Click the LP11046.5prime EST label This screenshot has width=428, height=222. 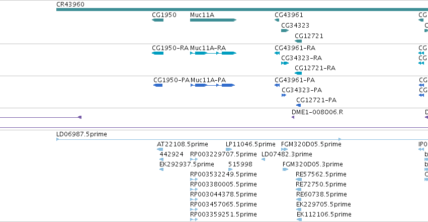point(250,144)
